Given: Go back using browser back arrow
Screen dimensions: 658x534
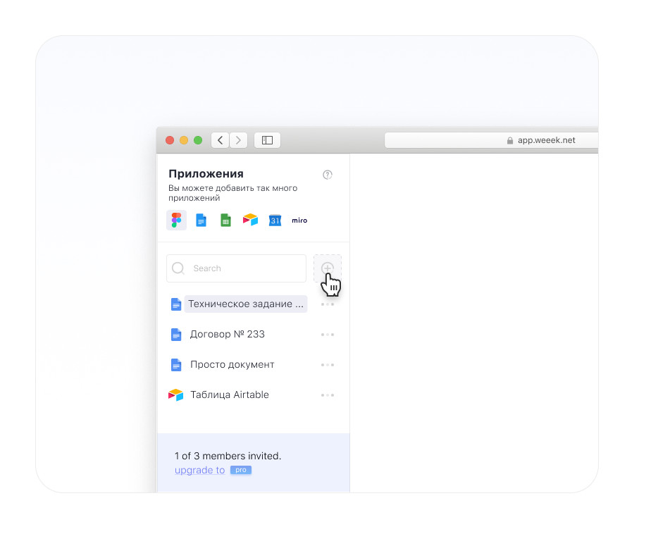Looking at the screenshot, I should pos(221,140).
